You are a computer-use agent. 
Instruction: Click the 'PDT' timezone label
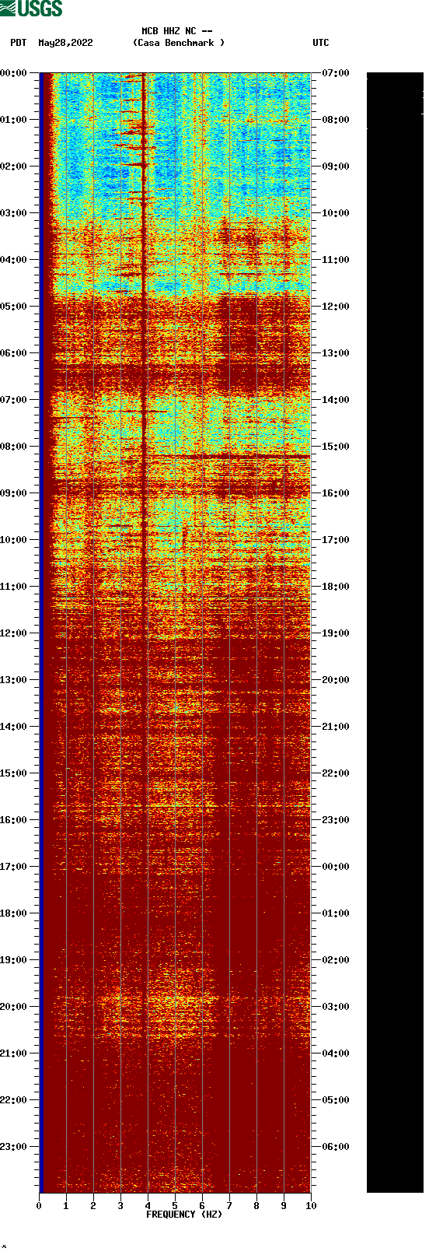[19, 43]
